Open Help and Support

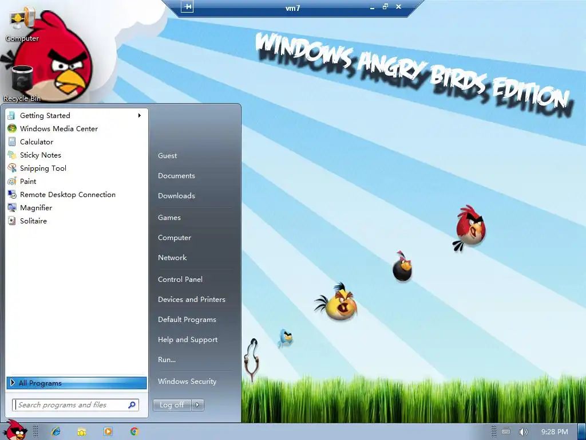[188, 340]
